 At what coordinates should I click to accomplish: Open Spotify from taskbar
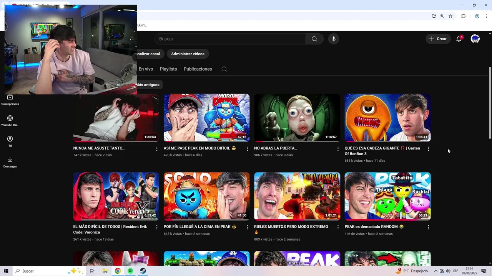click(130, 271)
